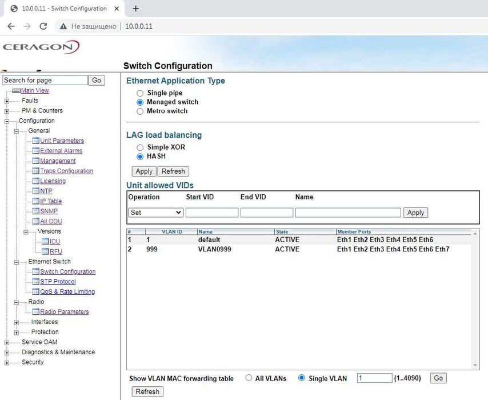Screen dimensions: 488x400
Task: Choose Metro switch application type
Action: pyautogui.click(x=140, y=111)
